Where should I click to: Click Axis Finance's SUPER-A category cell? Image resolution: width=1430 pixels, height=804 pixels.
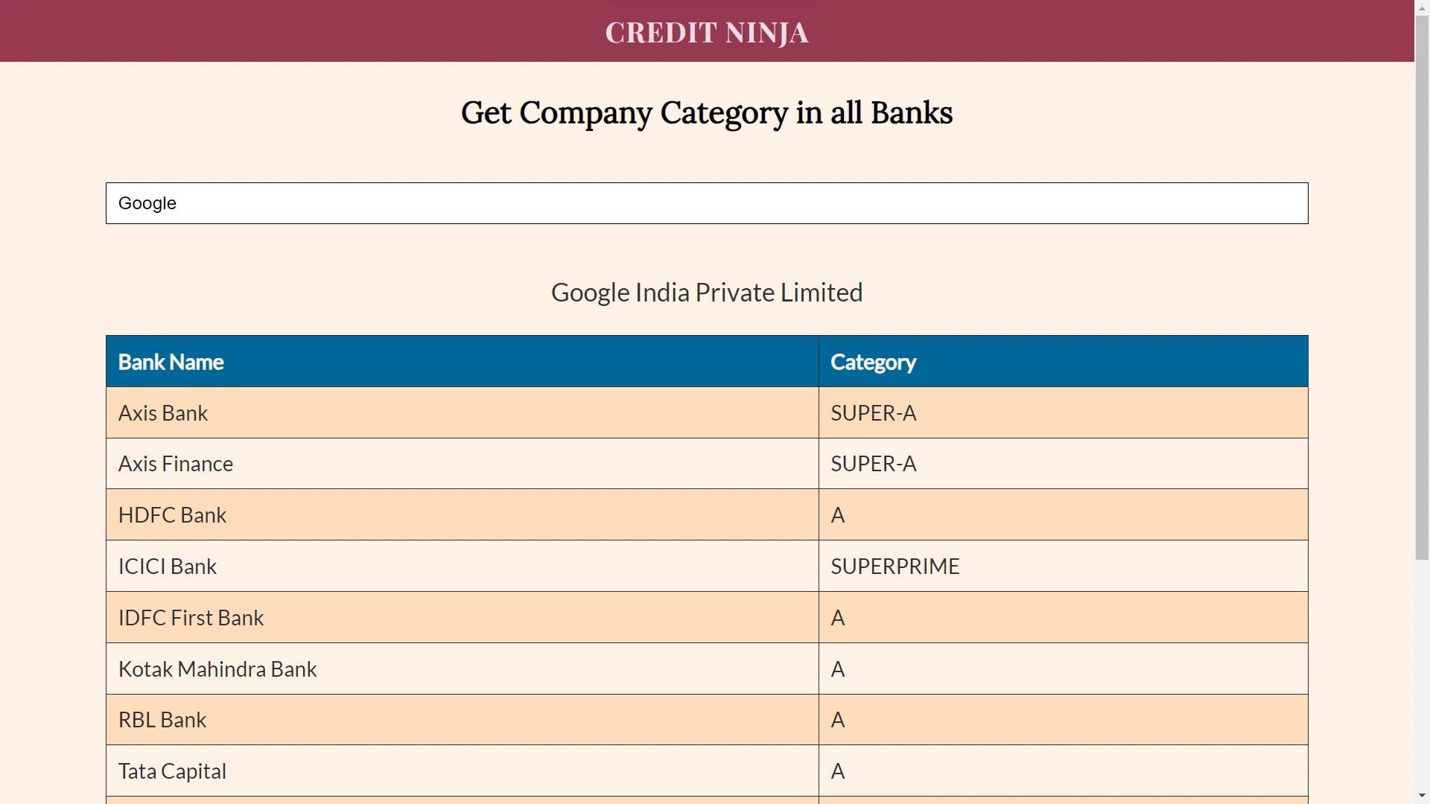click(x=873, y=464)
